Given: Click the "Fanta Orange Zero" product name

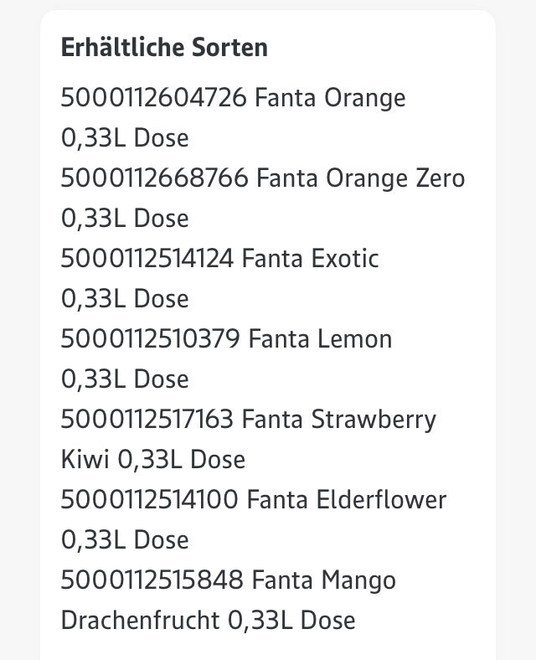Looking at the screenshot, I should coord(360,178).
